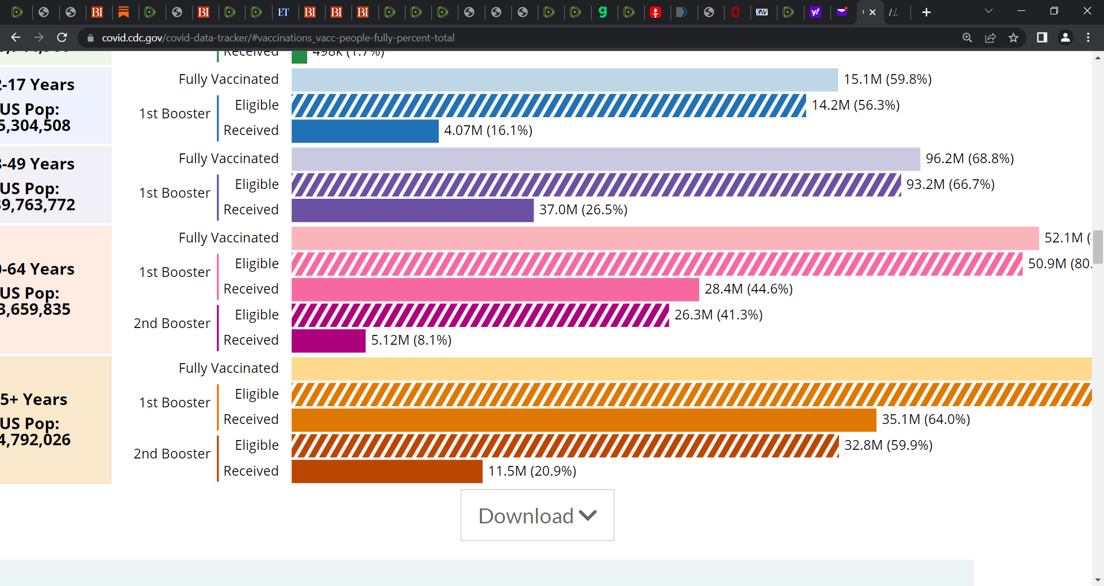The image size is (1104, 586).
Task: Bookmark this page with the star icon
Action: pyautogui.click(x=1013, y=37)
